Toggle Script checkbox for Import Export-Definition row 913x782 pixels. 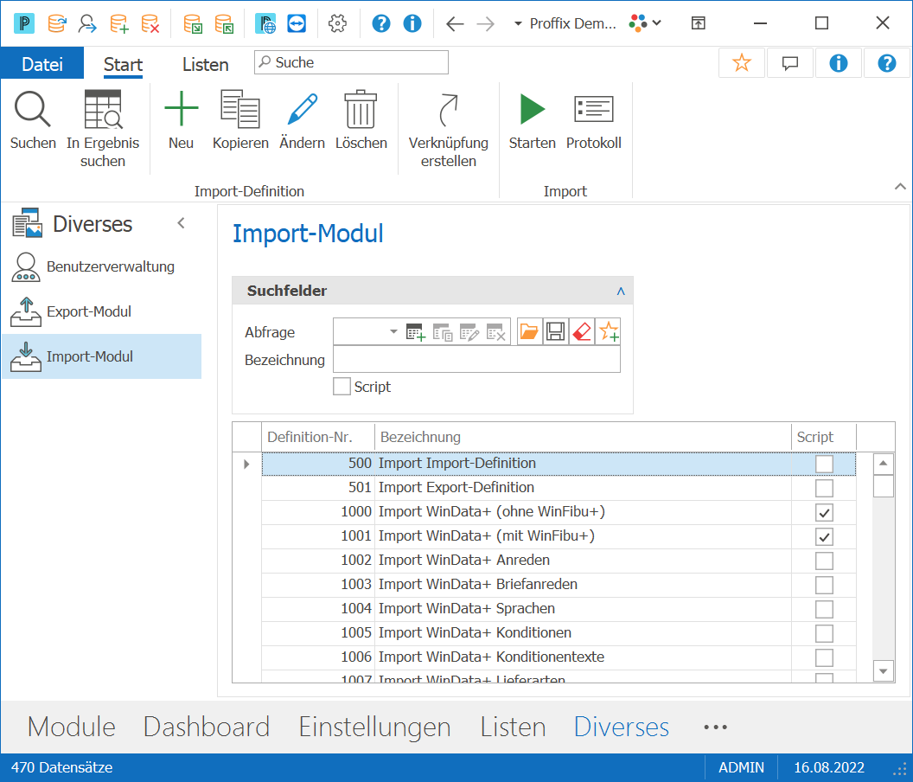coord(824,488)
